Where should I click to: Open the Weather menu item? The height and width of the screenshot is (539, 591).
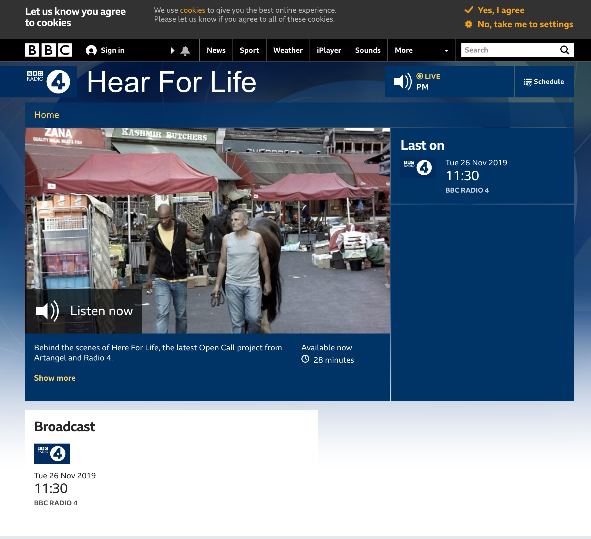(x=288, y=50)
